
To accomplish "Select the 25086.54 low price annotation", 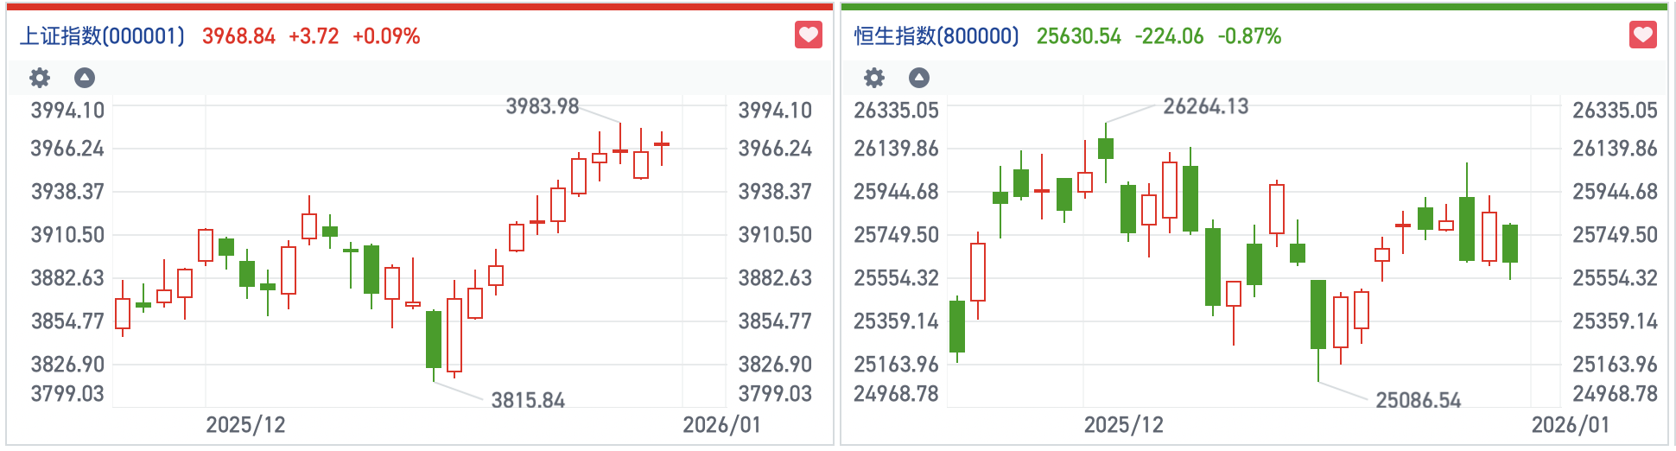I will pos(1418,400).
